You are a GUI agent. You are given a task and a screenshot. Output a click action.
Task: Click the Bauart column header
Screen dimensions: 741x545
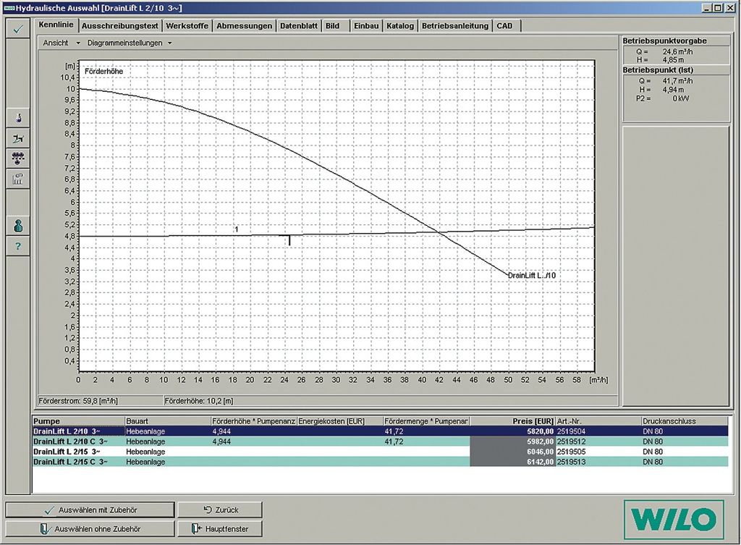168,421
